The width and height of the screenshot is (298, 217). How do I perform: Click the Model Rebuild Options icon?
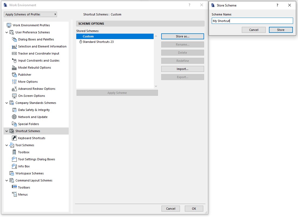[x=14, y=68]
